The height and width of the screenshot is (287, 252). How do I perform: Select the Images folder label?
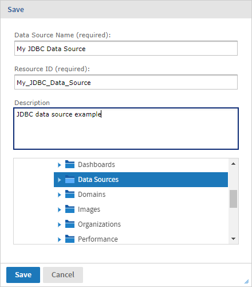(89, 210)
